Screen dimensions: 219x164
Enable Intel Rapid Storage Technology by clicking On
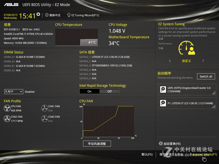pyautogui.click(x=89, y=91)
